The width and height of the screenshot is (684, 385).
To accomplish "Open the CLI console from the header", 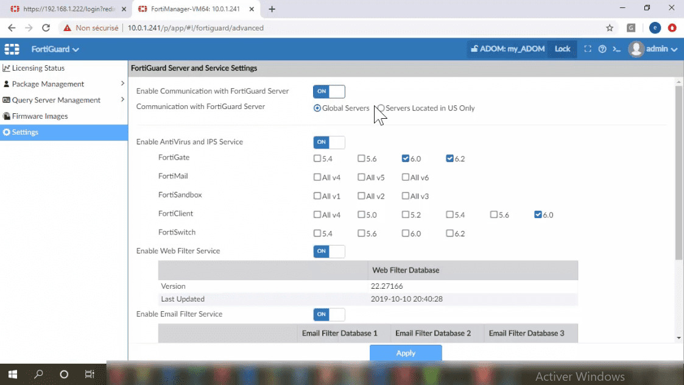I will pos(618,49).
